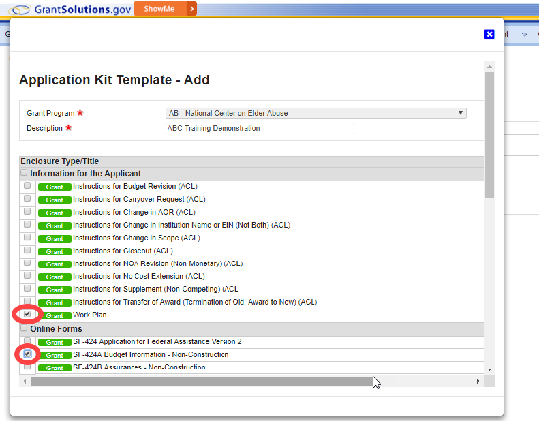Click the ShowMe button

(159, 9)
